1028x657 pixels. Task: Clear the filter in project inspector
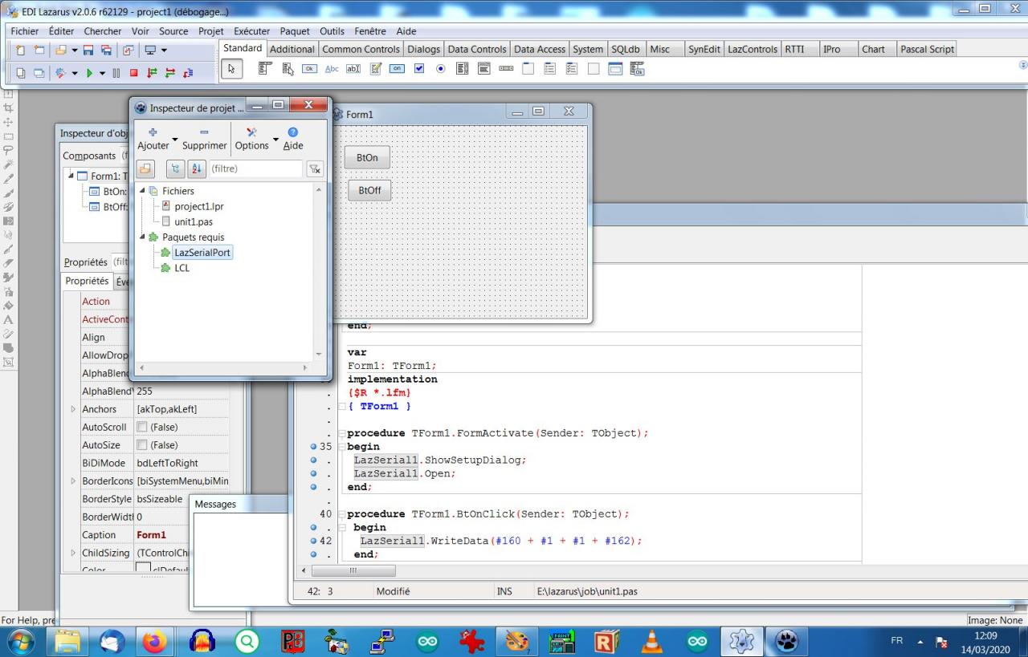pyautogui.click(x=315, y=168)
